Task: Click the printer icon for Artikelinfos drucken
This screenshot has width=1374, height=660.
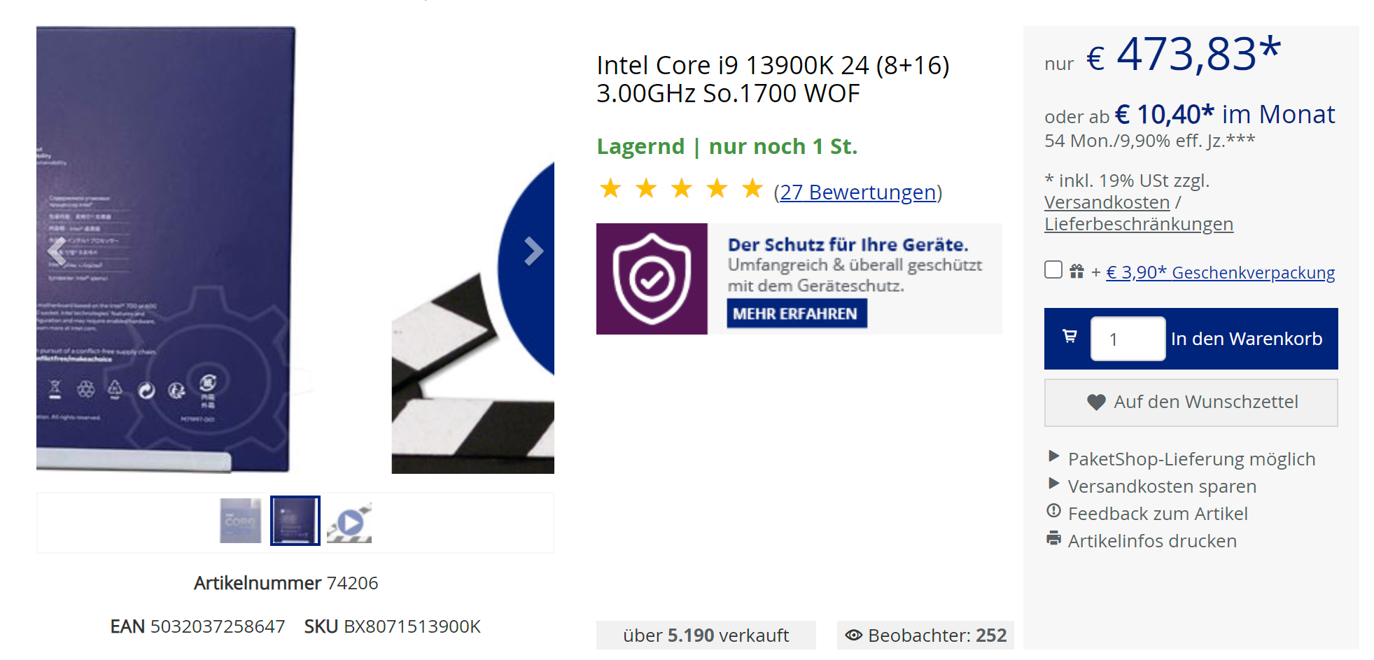Action: (x=1053, y=539)
